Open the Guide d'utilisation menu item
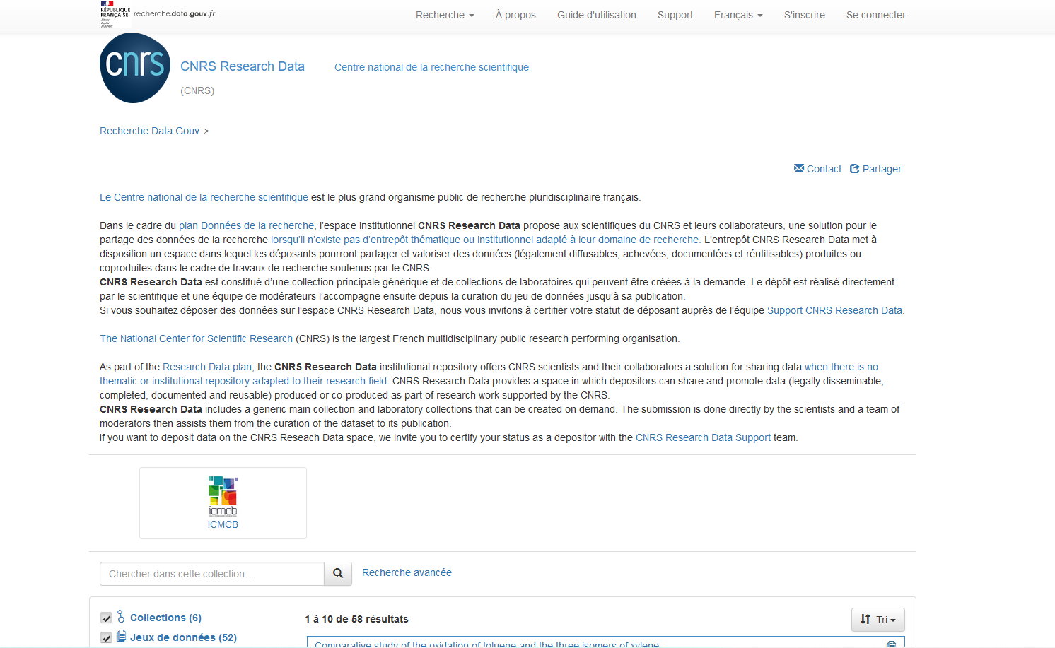1055x648 pixels. pyautogui.click(x=597, y=14)
